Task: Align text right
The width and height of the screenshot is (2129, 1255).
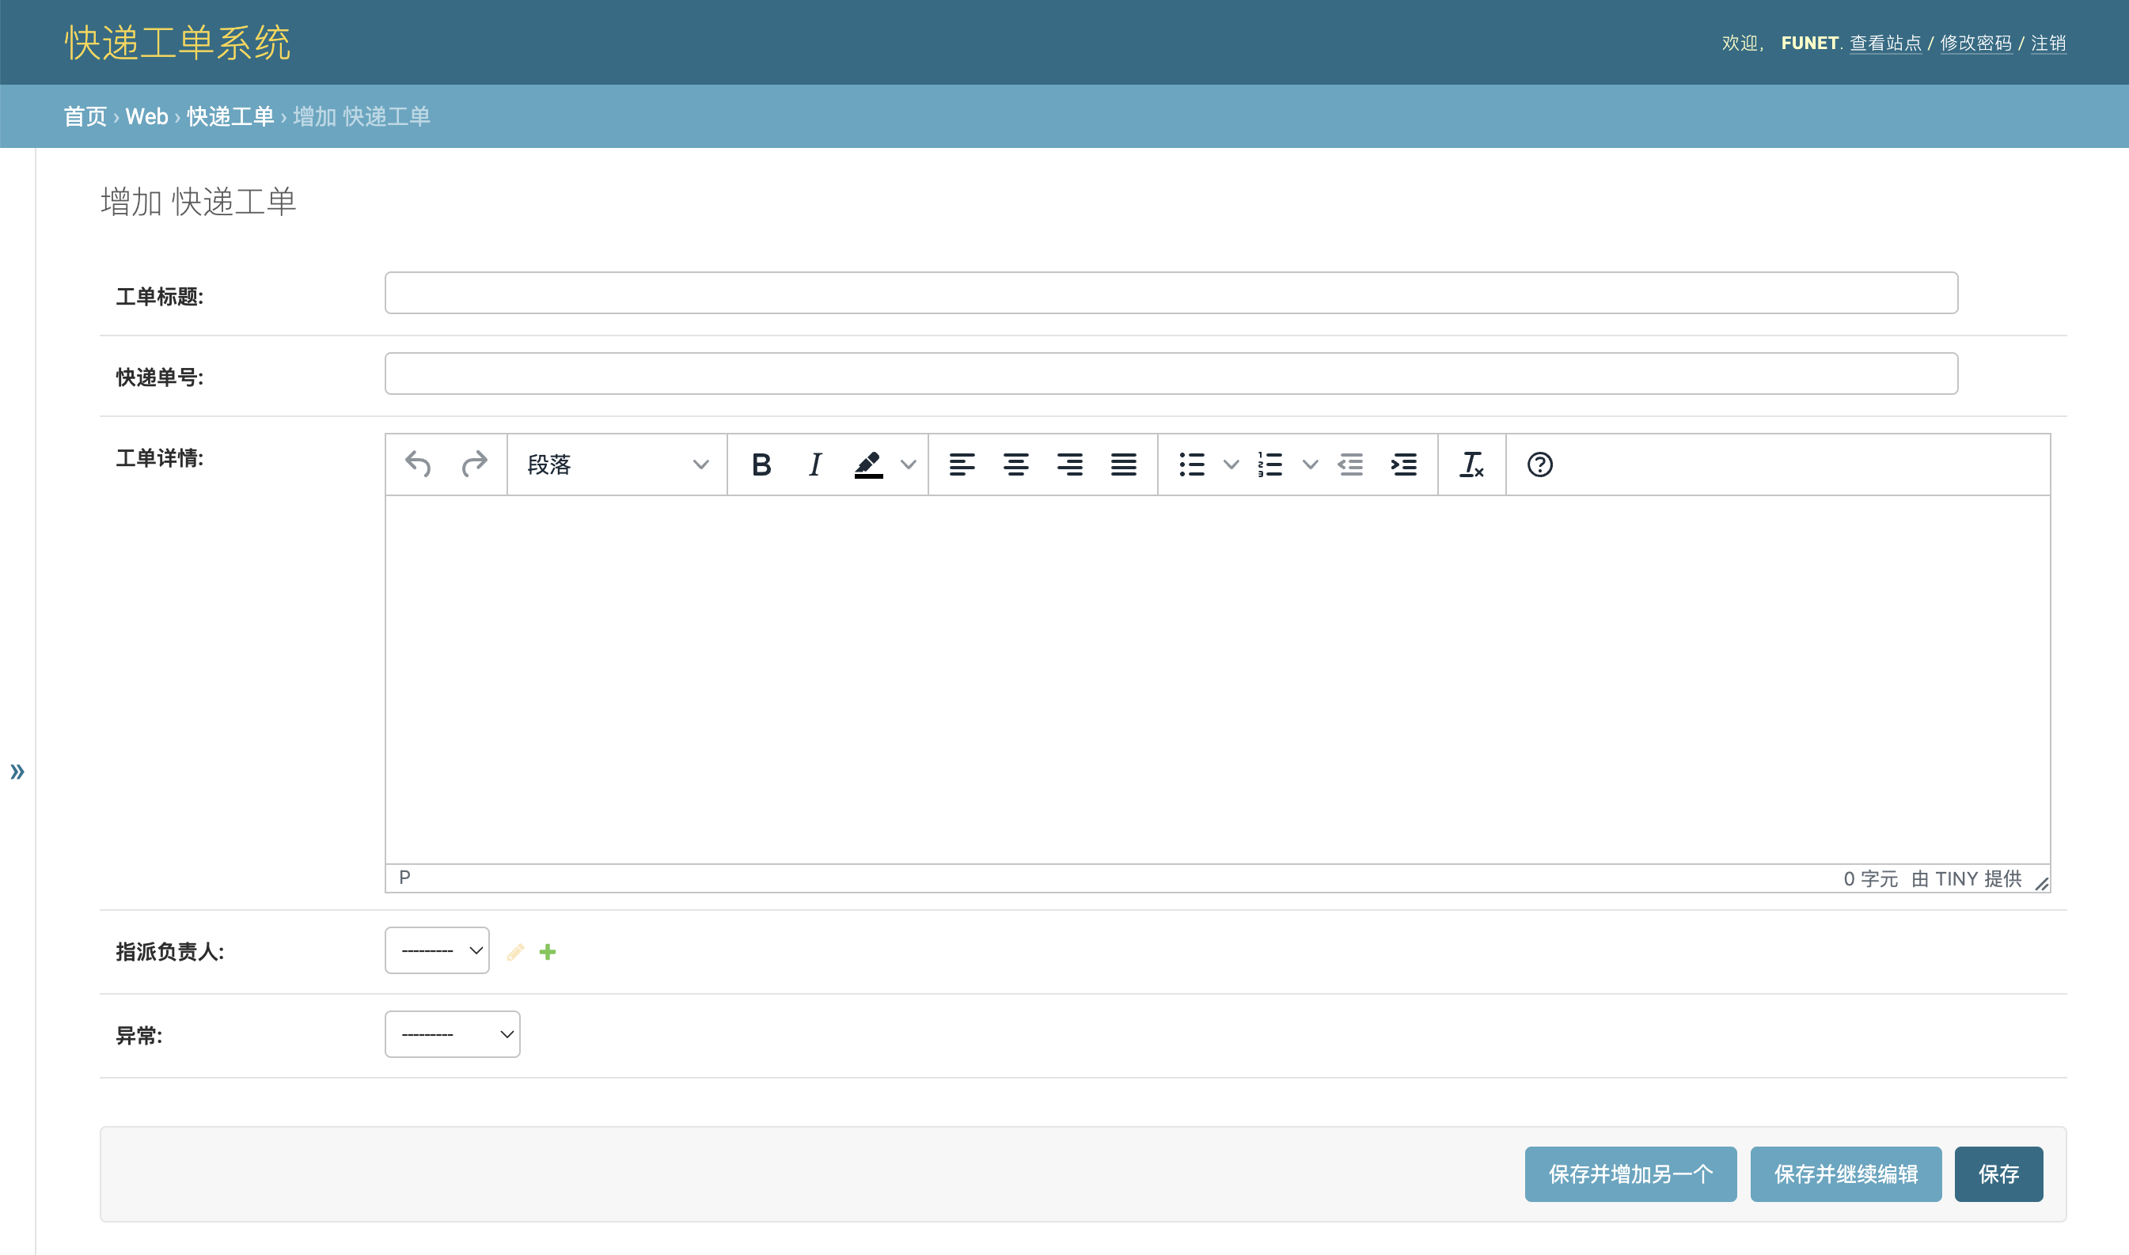Action: click(1070, 464)
